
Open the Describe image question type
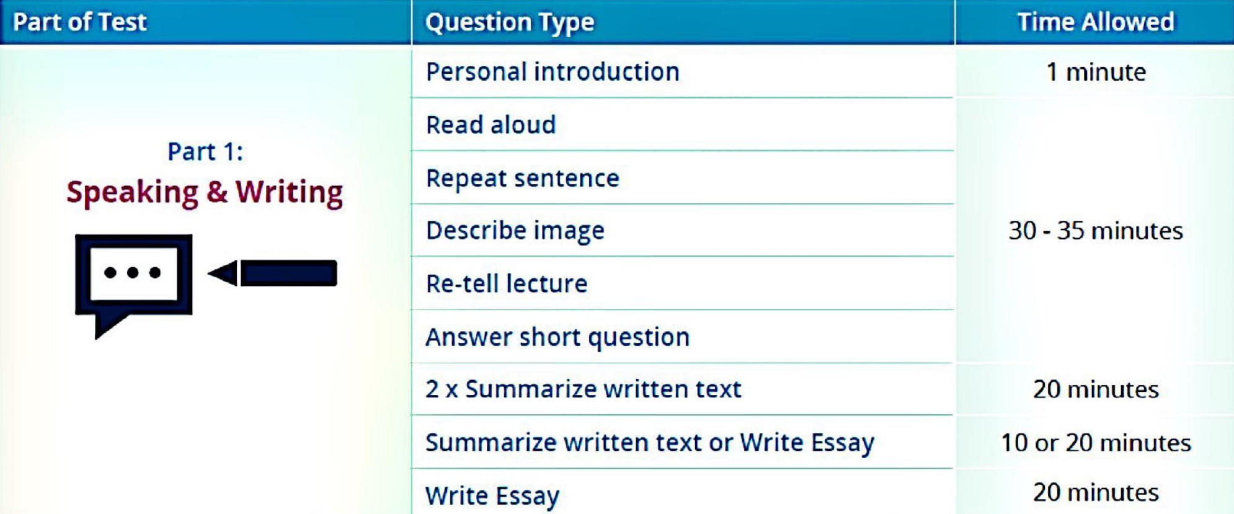(x=515, y=231)
